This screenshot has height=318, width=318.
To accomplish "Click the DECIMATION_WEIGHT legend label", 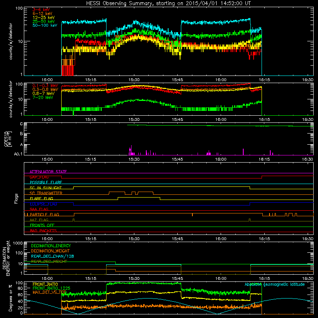I will [x=50, y=251].
